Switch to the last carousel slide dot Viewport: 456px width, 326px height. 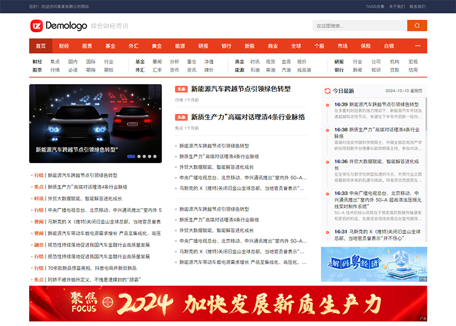(x=155, y=156)
